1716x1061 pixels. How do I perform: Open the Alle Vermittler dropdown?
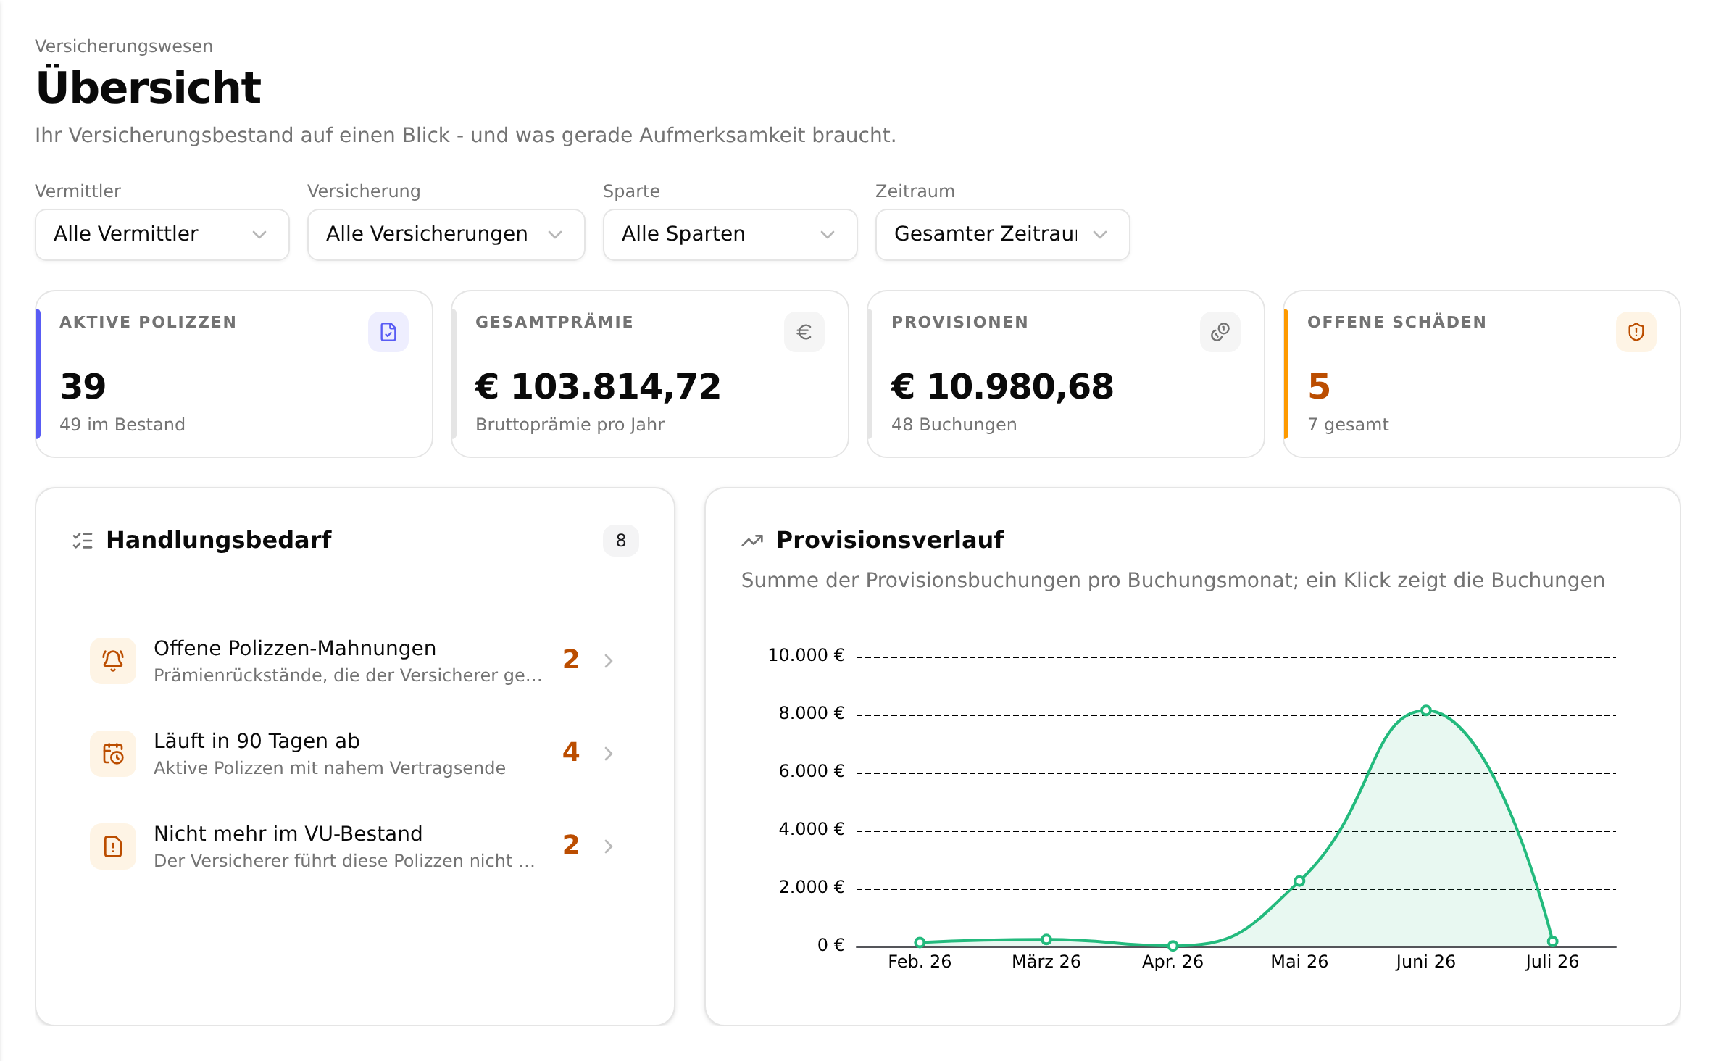pyautogui.click(x=162, y=234)
